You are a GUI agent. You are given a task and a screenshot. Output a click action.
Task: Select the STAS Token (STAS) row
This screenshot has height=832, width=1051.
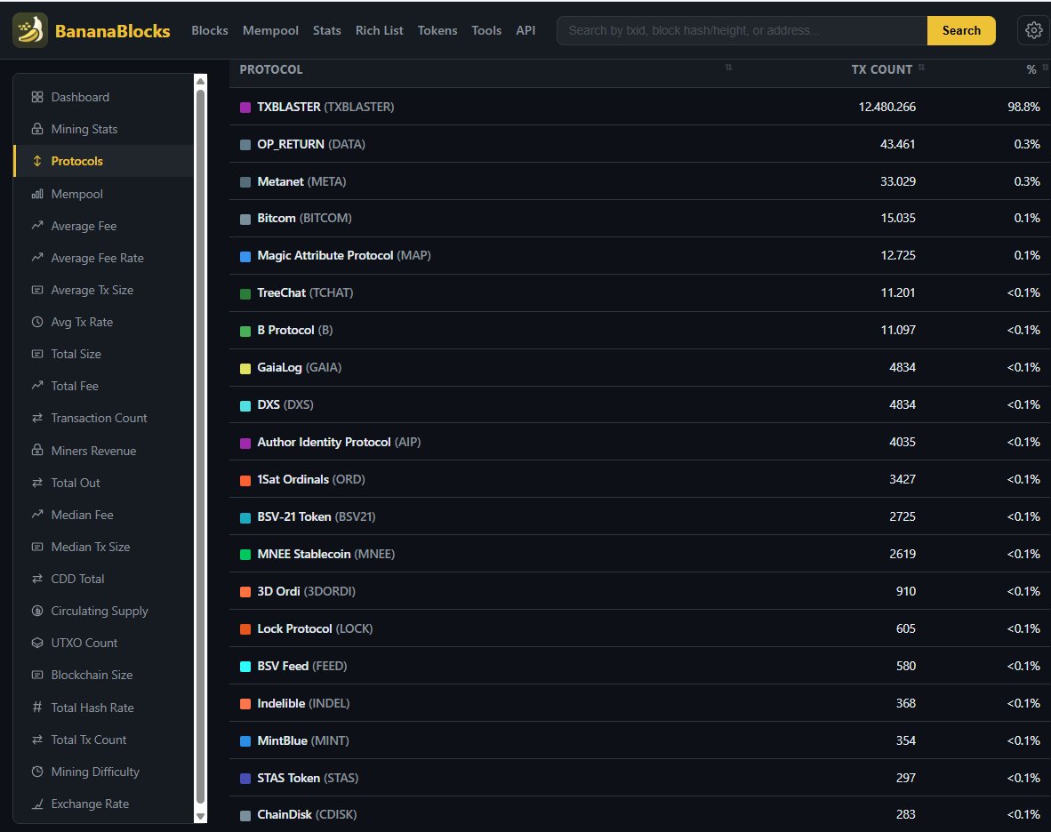(640, 778)
